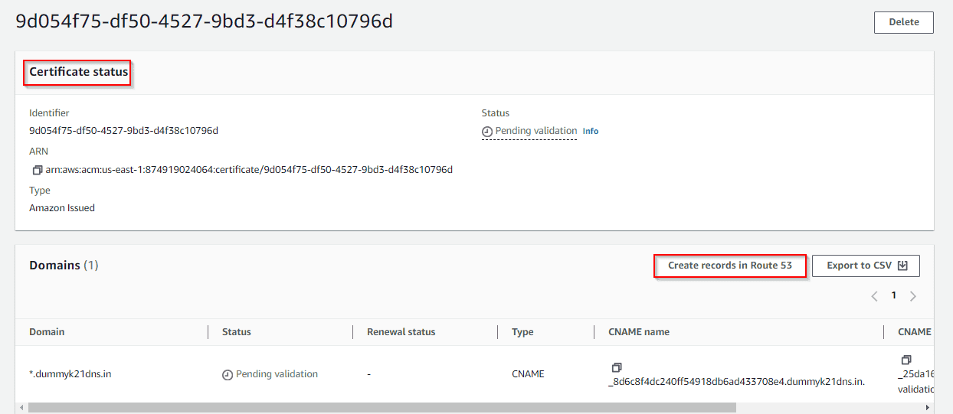The width and height of the screenshot is (953, 414).
Task: Click the CNAME name column header
Action: [638, 332]
